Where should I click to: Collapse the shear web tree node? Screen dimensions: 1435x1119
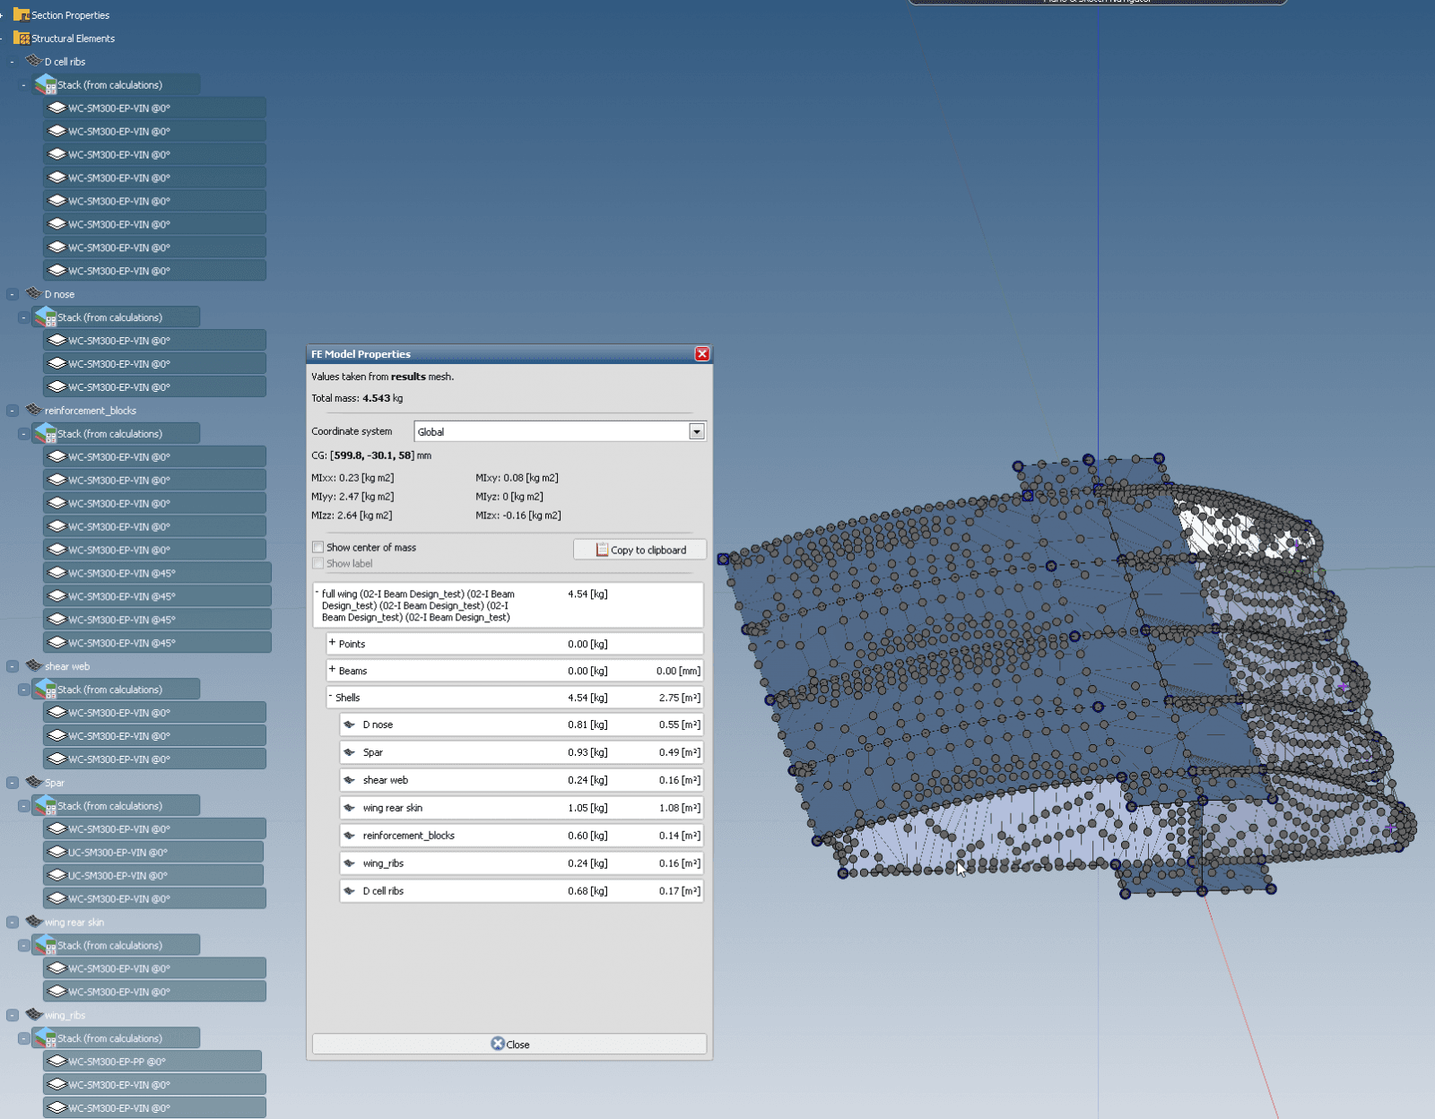tap(13, 666)
